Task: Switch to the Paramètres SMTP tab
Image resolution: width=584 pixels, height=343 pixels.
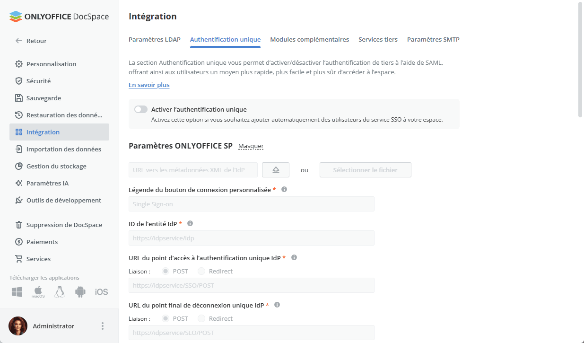Action: [433, 39]
